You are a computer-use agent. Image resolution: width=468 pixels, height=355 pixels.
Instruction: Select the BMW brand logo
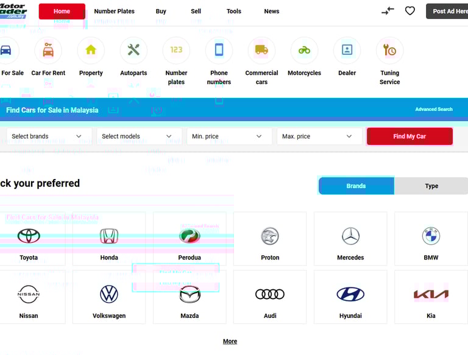point(431,236)
